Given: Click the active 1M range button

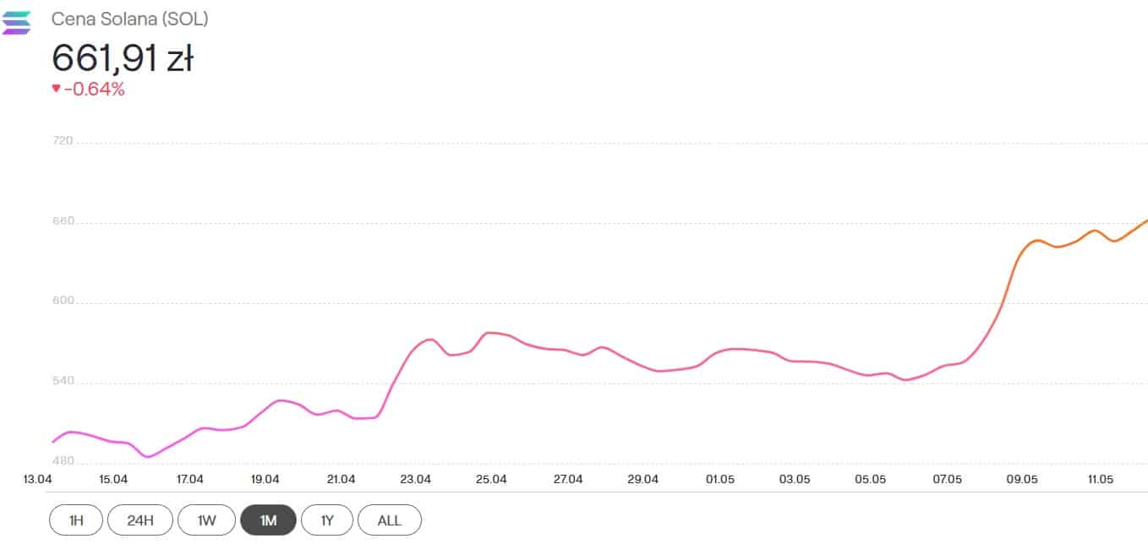Looking at the screenshot, I should point(268,520).
